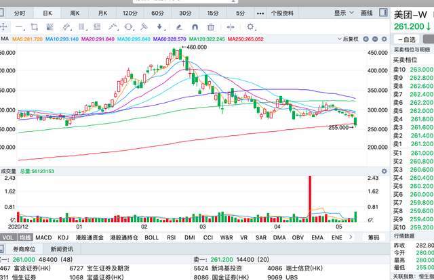
Task: Expand the 后复权 adjustment dropdown
Action: 348,39
